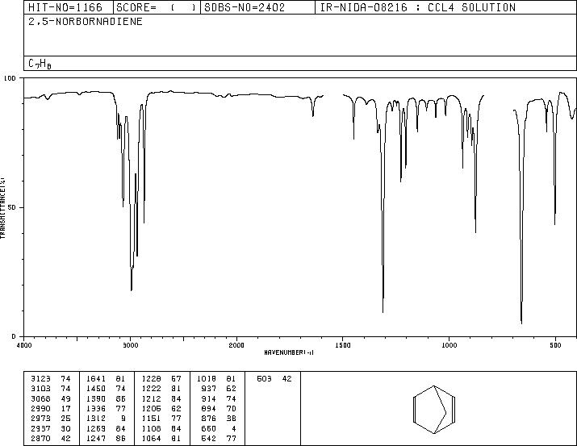This screenshot has height=446, width=577.
Task: Select peak table entry 2990
Action: click(x=40, y=408)
